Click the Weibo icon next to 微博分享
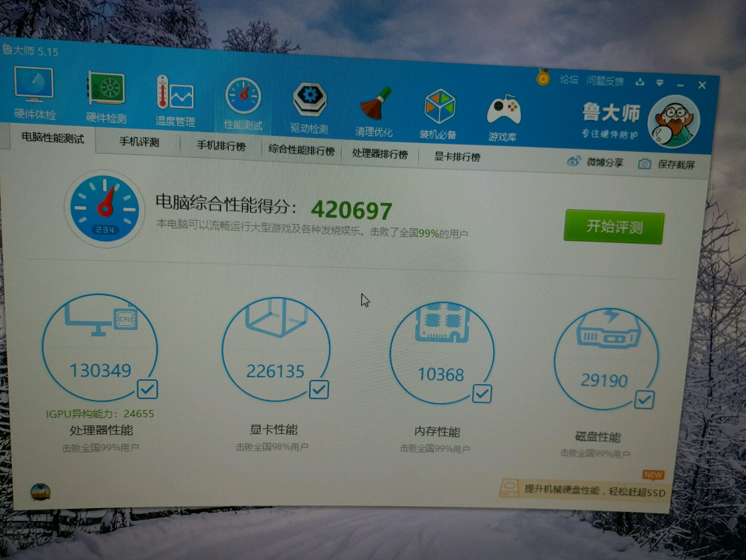The height and width of the screenshot is (560, 746). point(574,161)
